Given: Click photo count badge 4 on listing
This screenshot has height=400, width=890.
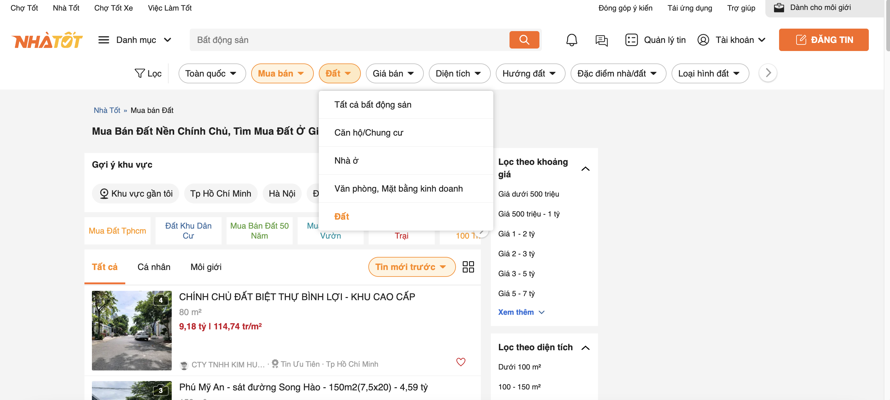Looking at the screenshot, I should tap(161, 300).
